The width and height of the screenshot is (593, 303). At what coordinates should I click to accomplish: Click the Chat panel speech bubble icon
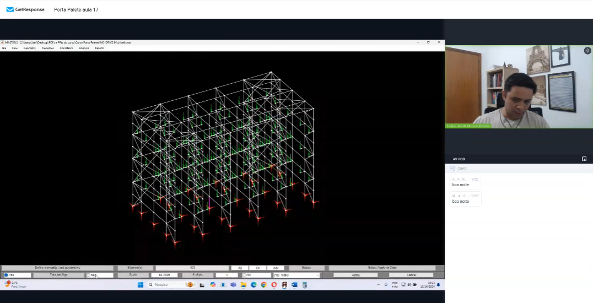coord(452,169)
